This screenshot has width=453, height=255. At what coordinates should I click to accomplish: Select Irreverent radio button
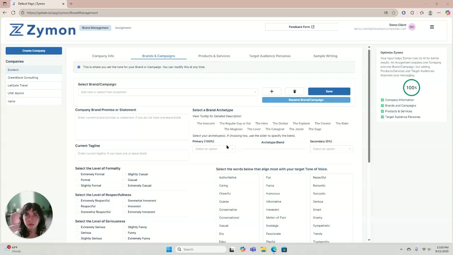pos(125,206)
